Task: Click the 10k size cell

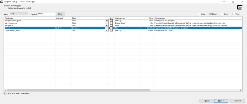Action: coord(151,23)
